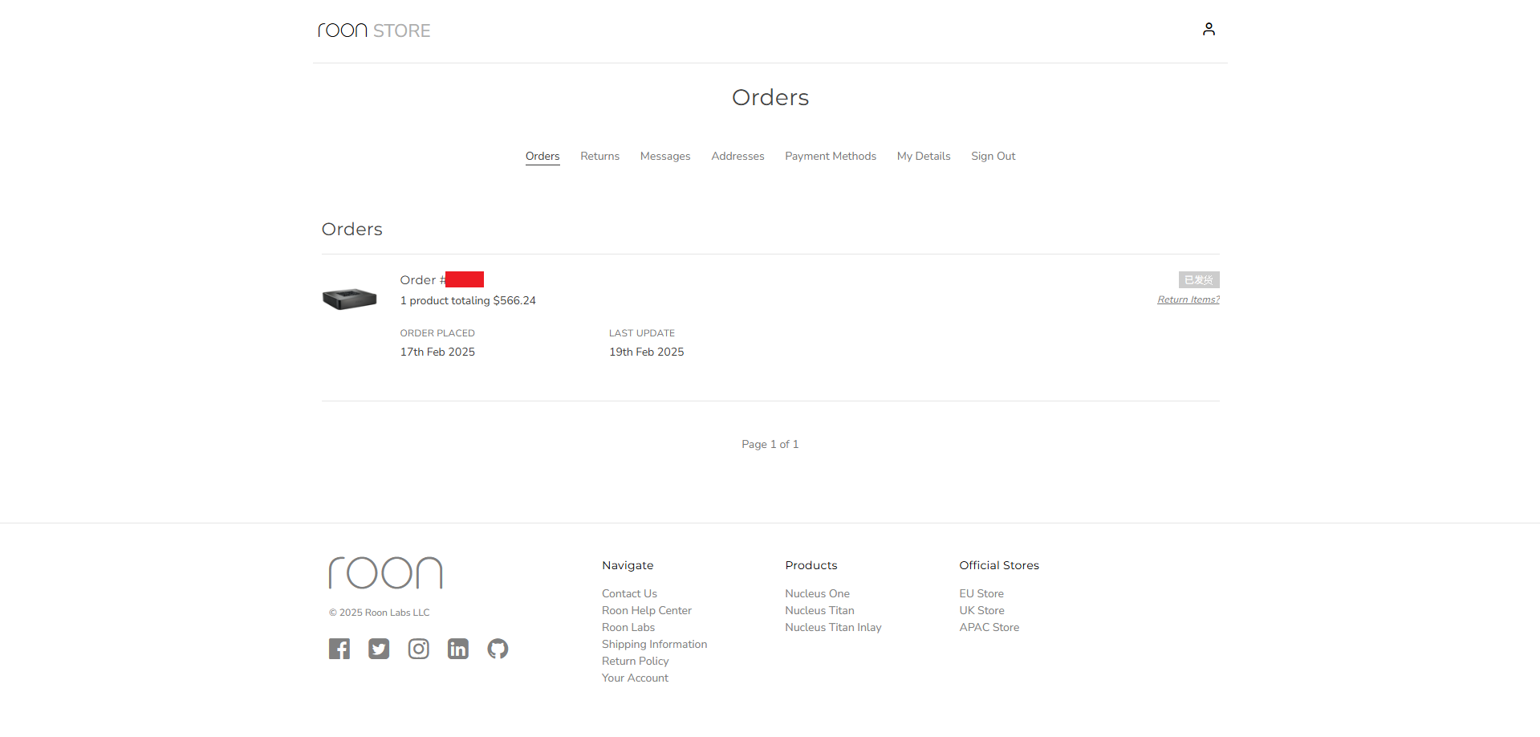Open Roon's GitHub page icon

point(498,649)
